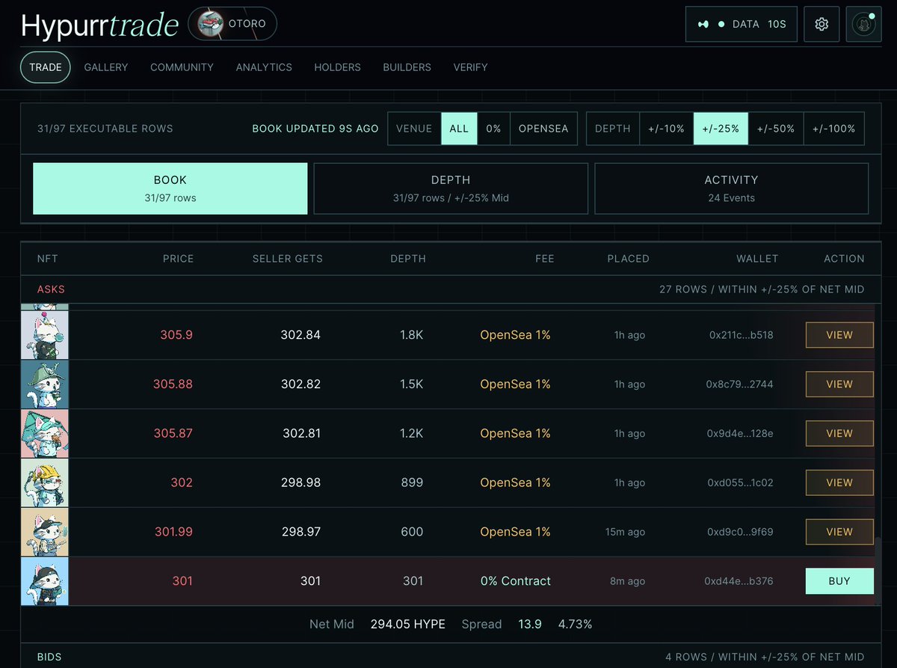Click the OTORO collection badge
Viewport: 897px width, 668px height.
[232, 24]
